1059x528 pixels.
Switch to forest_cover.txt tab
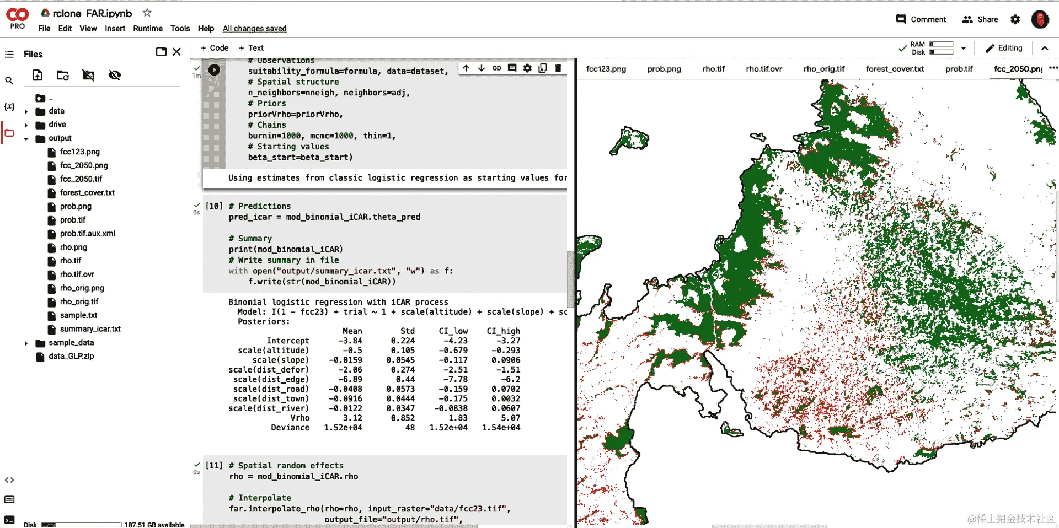[895, 69]
